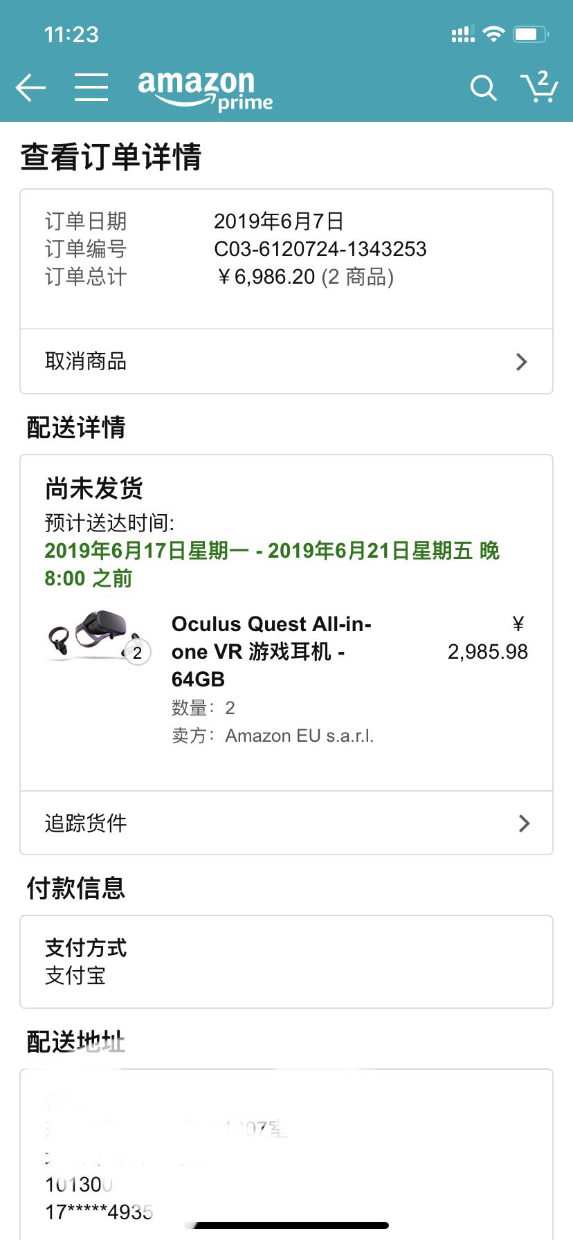Expand 取消商品 chevron arrow
This screenshot has height=1240, width=573.
[522, 362]
